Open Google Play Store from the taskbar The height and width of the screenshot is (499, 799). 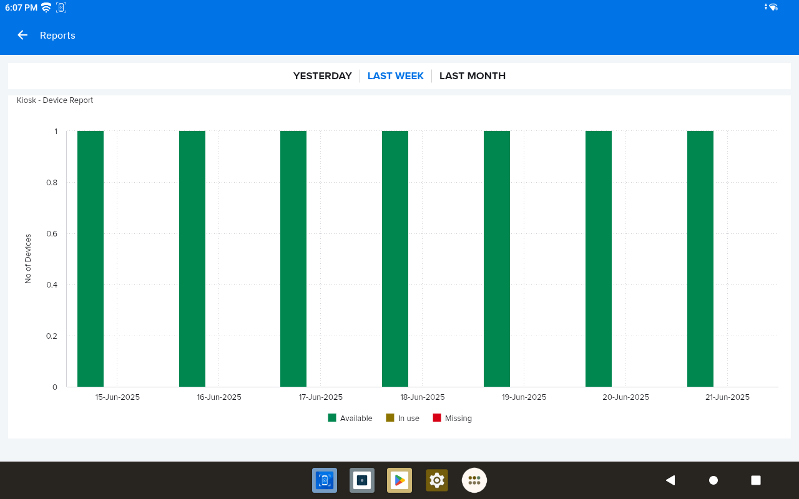(399, 480)
